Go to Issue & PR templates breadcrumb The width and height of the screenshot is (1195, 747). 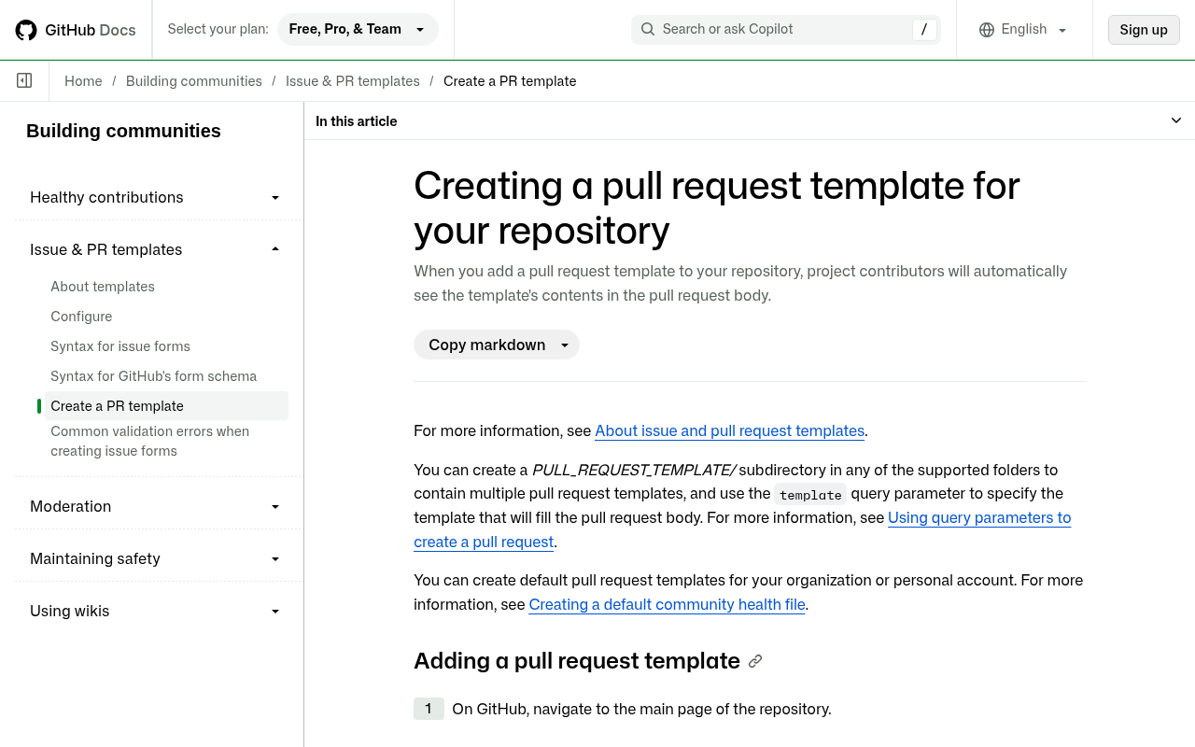click(353, 81)
